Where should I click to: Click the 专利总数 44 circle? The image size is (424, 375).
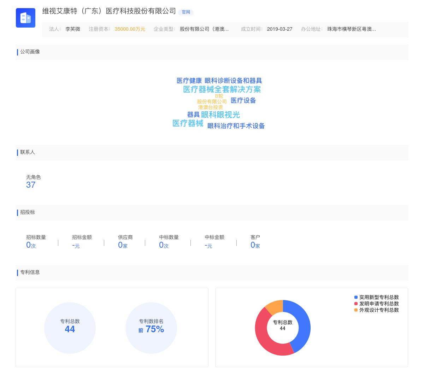pos(70,328)
